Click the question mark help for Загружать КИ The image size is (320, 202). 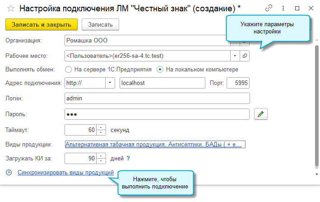click(128, 158)
